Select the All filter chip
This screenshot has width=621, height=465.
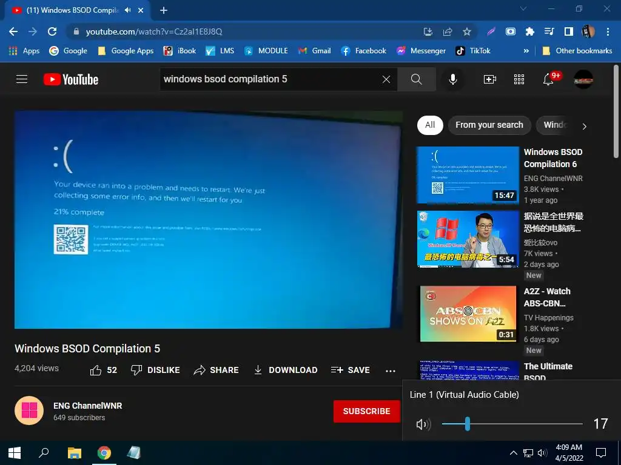[x=430, y=125]
